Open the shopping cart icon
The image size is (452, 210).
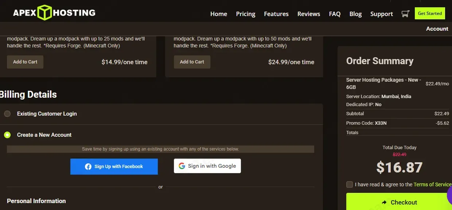click(x=405, y=14)
